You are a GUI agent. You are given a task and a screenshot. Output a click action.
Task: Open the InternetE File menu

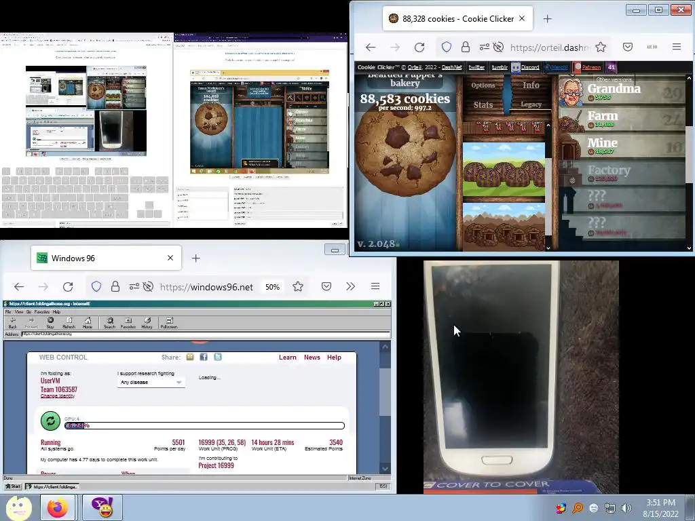[x=8, y=312]
